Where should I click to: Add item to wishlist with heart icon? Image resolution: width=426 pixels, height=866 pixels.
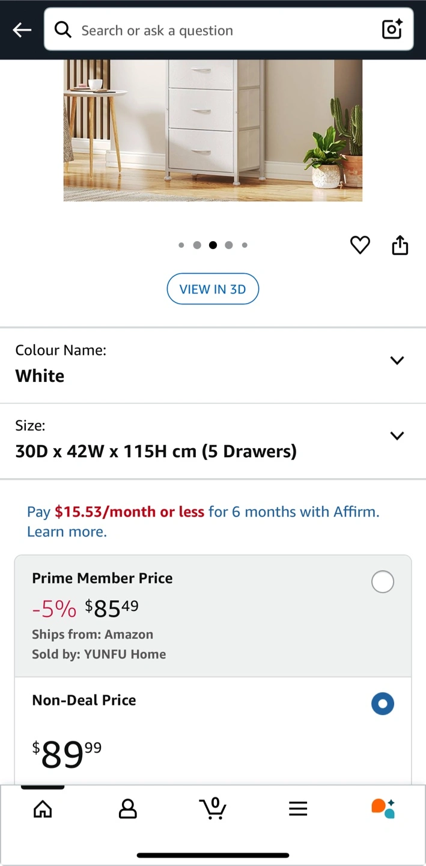pyautogui.click(x=360, y=245)
